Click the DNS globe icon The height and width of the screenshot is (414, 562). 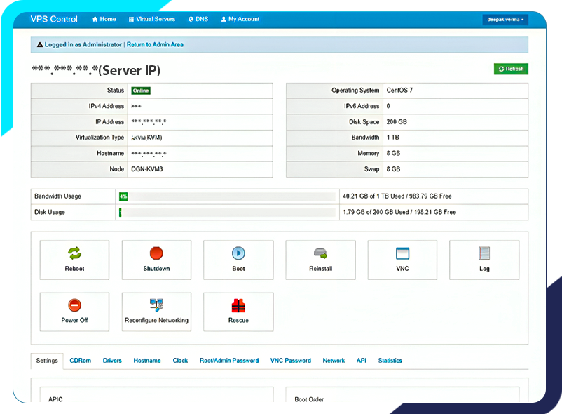[191, 20]
